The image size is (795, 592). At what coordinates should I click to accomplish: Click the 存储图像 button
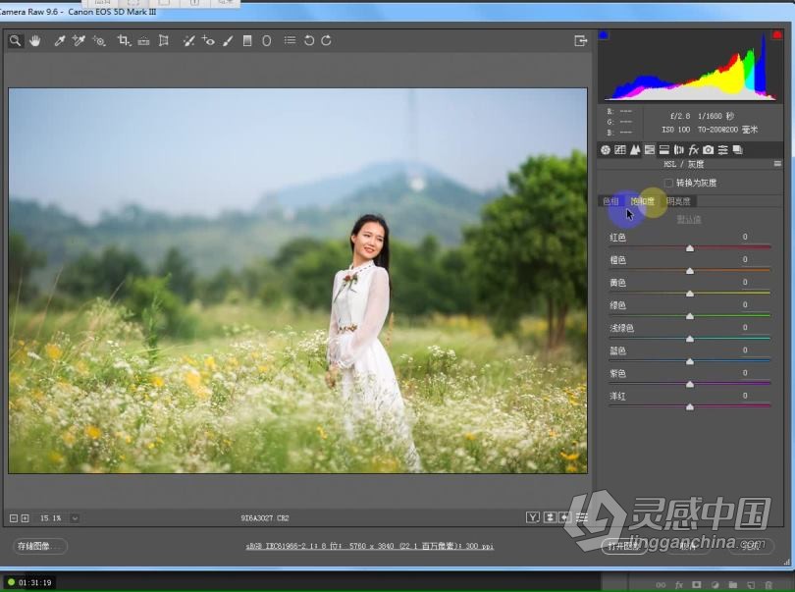point(39,546)
